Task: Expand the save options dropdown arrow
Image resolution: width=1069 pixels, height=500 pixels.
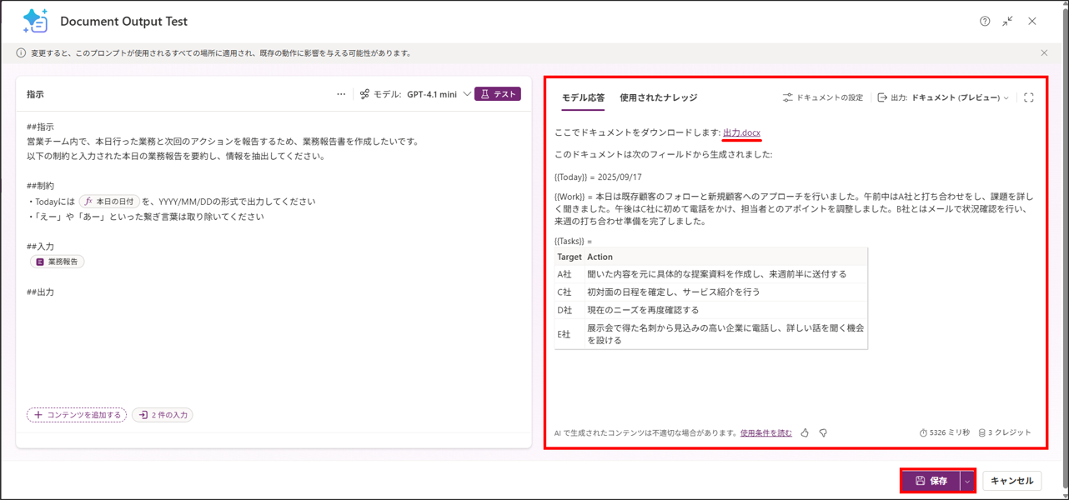Action: pyautogui.click(x=967, y=481)
